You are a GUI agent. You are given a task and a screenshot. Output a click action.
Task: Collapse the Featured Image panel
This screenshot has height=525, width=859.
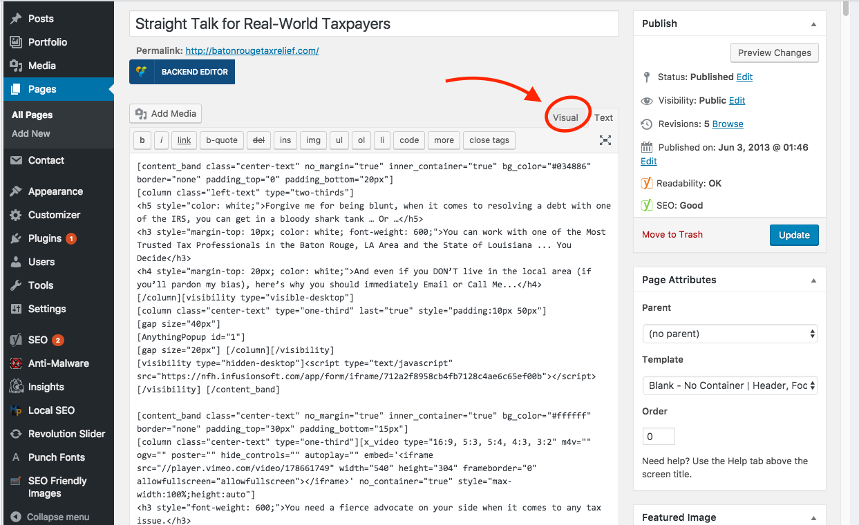pyautogui.click(x=813, y=517)
